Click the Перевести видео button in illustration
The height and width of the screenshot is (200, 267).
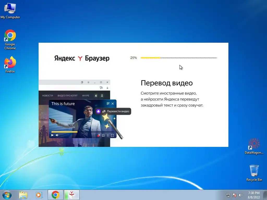113,111
